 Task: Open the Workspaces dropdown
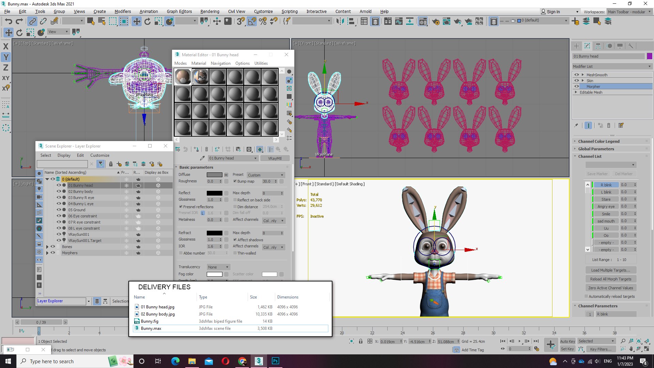[629, 12]
